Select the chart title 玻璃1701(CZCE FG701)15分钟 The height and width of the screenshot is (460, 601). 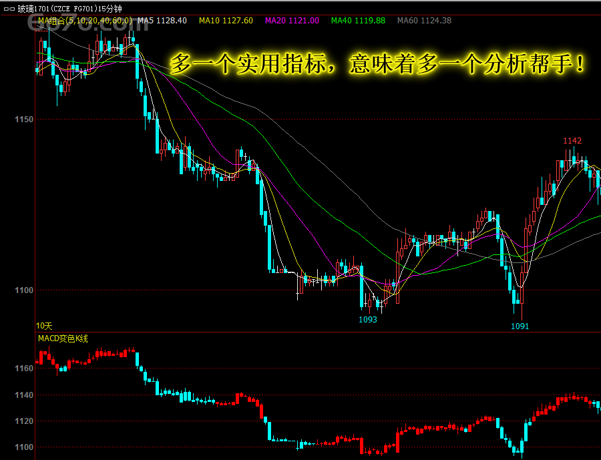point(69,9)
